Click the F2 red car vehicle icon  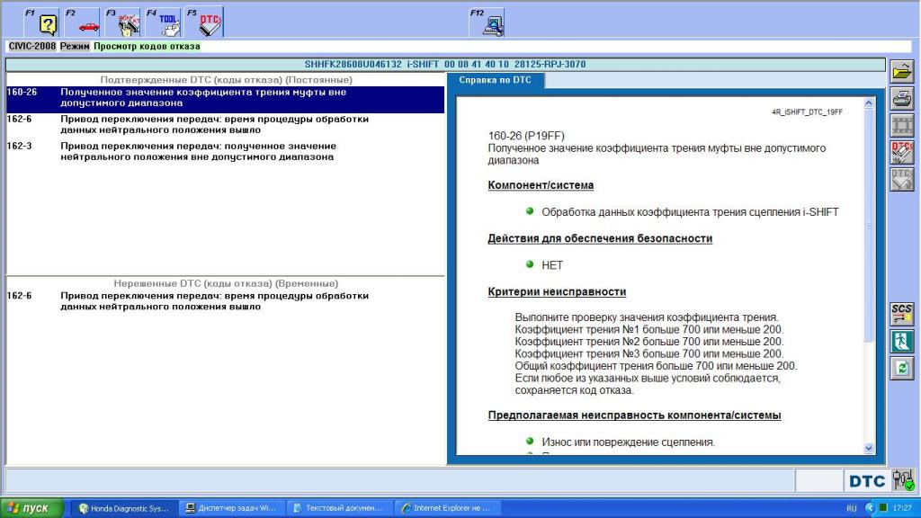(82, 22)
